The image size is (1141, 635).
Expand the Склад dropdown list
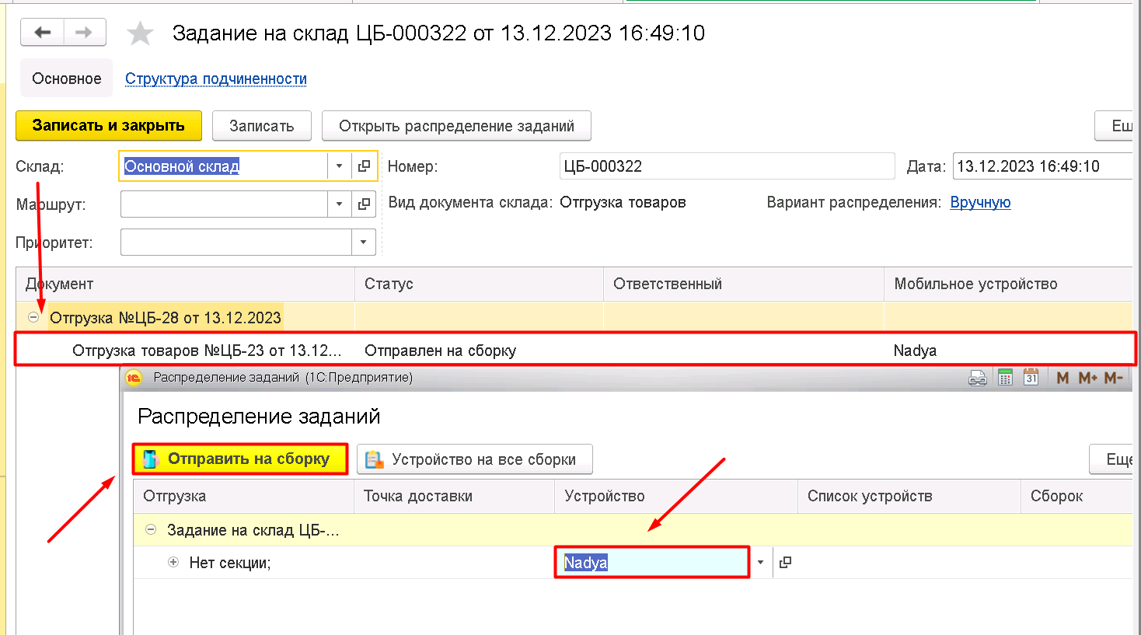point(339,166)
